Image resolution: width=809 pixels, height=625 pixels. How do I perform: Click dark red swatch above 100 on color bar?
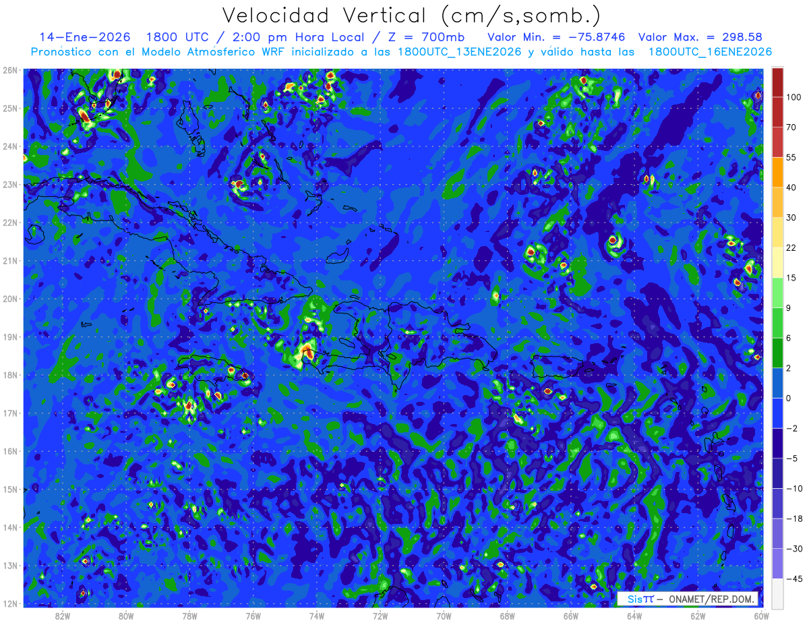[x=777, y=82]
